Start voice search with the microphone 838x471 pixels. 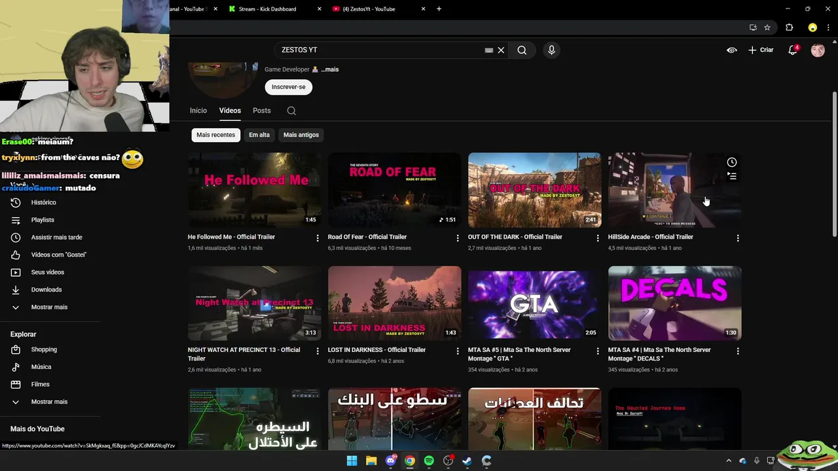[x=551, y=50]
